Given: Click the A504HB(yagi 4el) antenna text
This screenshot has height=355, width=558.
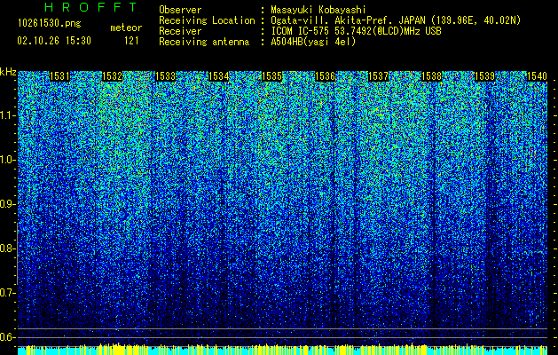Looking at the screenshot, I should 313,42.
